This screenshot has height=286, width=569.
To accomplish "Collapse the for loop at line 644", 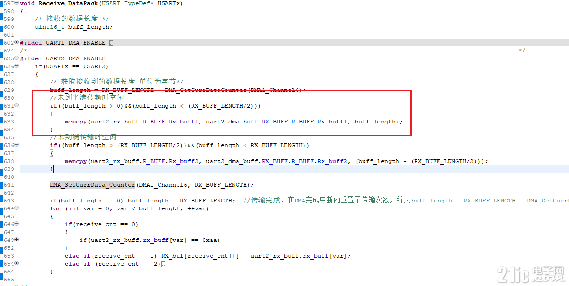I will click(17, 208).
